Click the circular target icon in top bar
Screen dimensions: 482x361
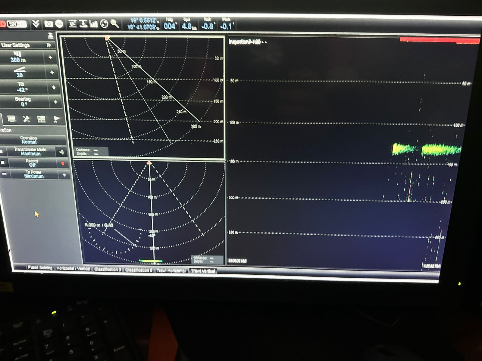pyautogui.click(x=104, y=24)
